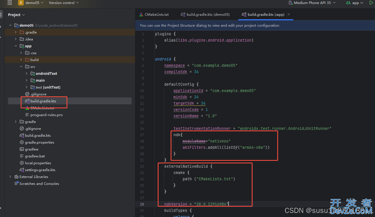The height and width of the screenshot is (217, 375).
Task: Expand the gradle folder in project root
Action: (x=16, y=122)
